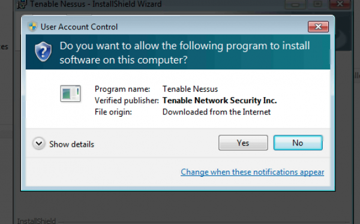Viewport: 360px width, 224px height.
Task: Click No to deny installation
Action: 298,143
